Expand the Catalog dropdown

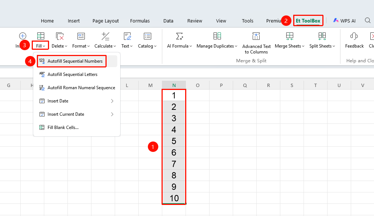155,46
